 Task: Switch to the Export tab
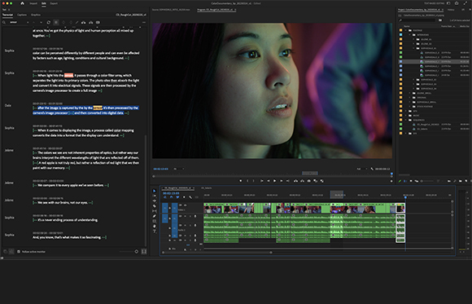[54, 3]
